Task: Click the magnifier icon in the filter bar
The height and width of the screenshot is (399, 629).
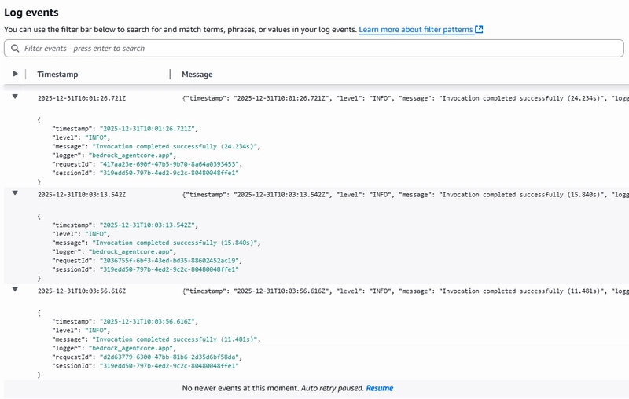Action: [15, 49]
